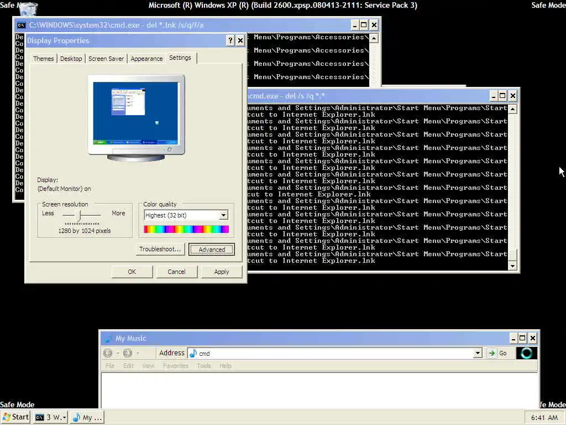Click the Recycle Bin desktop icon
Viewport: 566px width, 425px height.
tap(28, 10)
